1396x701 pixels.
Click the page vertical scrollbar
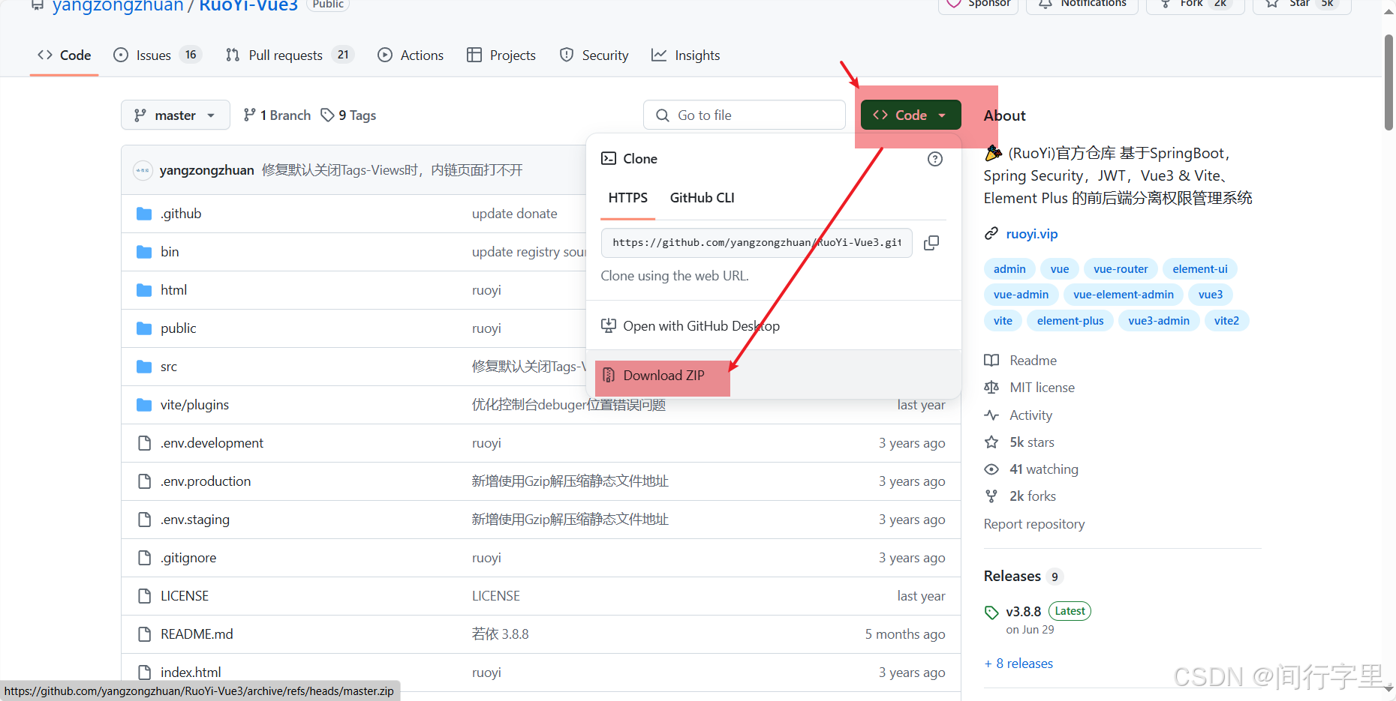(1388, 82)
